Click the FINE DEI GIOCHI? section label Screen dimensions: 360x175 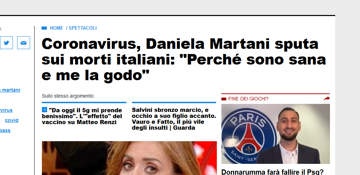point(248,99)
